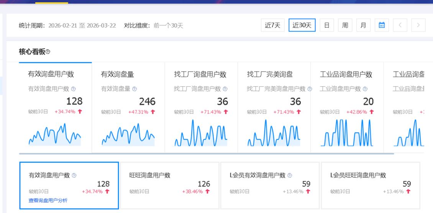Click help icon beside L会员有效询盘用户数
Viewport: 433px width, 213px height.
point(289,175)
